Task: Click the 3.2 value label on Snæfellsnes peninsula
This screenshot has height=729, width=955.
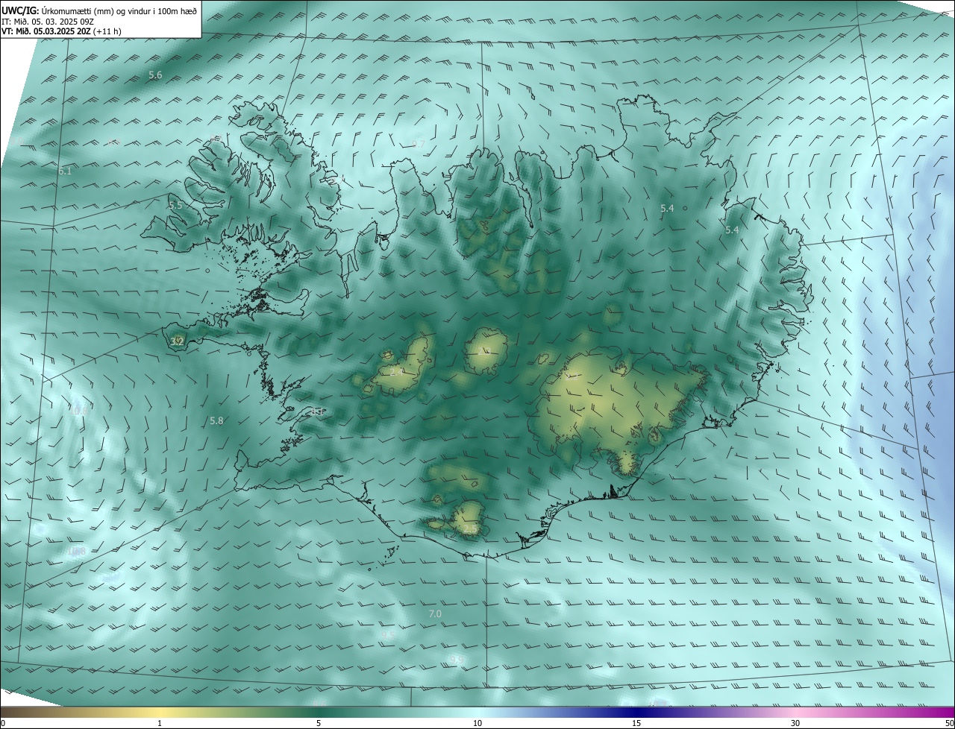Action: click(177, 341)
